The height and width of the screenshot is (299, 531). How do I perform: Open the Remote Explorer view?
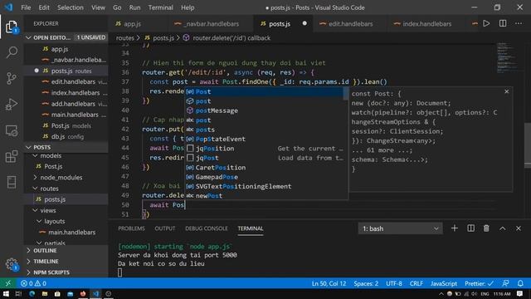12,130
